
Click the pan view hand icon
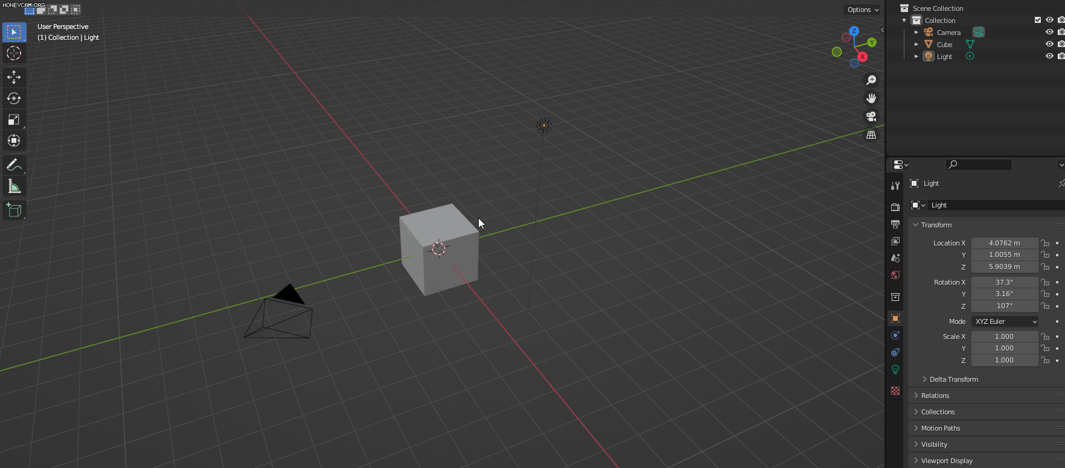[x=871, y=98]
